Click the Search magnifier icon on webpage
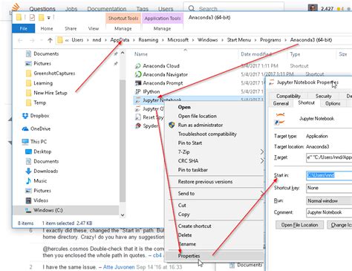The image size is (352, 271). point(192,9)
